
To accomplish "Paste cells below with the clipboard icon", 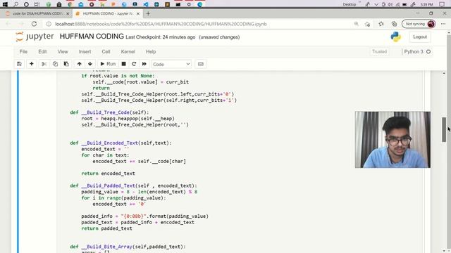I will 66,64.
